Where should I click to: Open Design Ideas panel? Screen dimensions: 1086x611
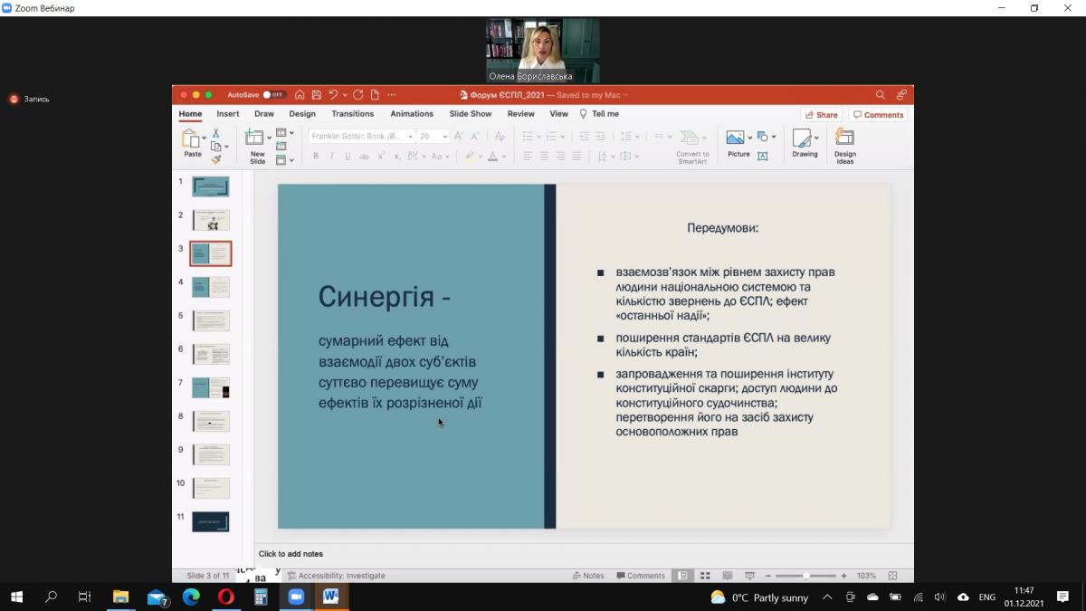[844, 140]
